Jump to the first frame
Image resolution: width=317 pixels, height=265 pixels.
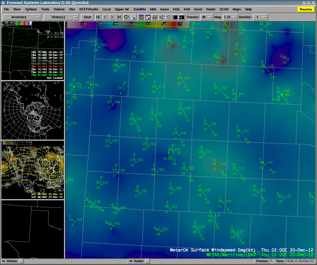pyautogui.click(x=98, y=17)
